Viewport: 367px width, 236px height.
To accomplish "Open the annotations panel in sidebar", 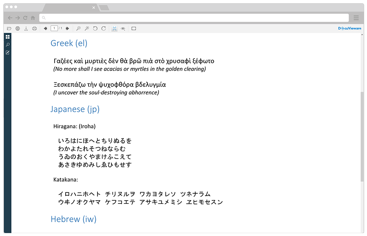I will (8, 52).
